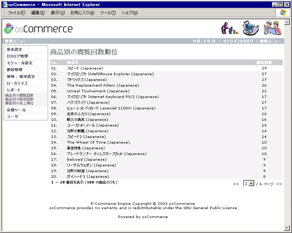Click 管理メニュー at the header's left end
This screenshot has width=292, height=233.
pyautogui.click(x=15, y=41)
